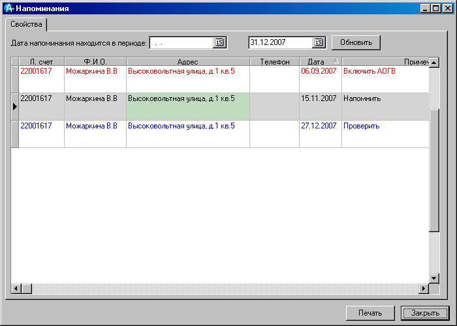Click the Телефон column header

(274, 62)
